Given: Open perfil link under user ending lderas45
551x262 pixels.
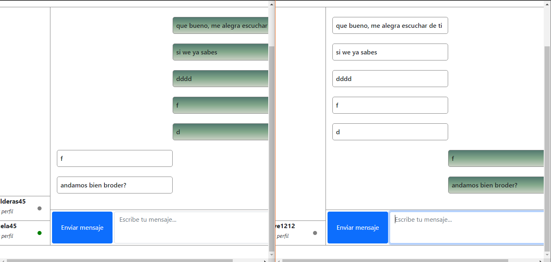Looking at the screenshot, I should coord(7,211).
